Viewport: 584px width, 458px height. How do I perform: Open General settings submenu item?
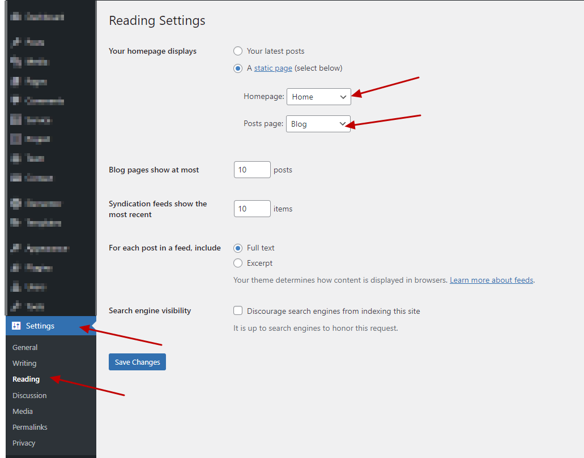[x=25, y=347]
